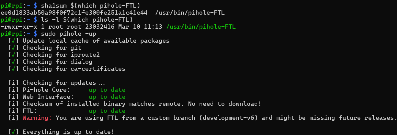Click the 'Checksum of installed binary' line
Viewport: 397px width, 135px height.
click(x=142, y=104)
